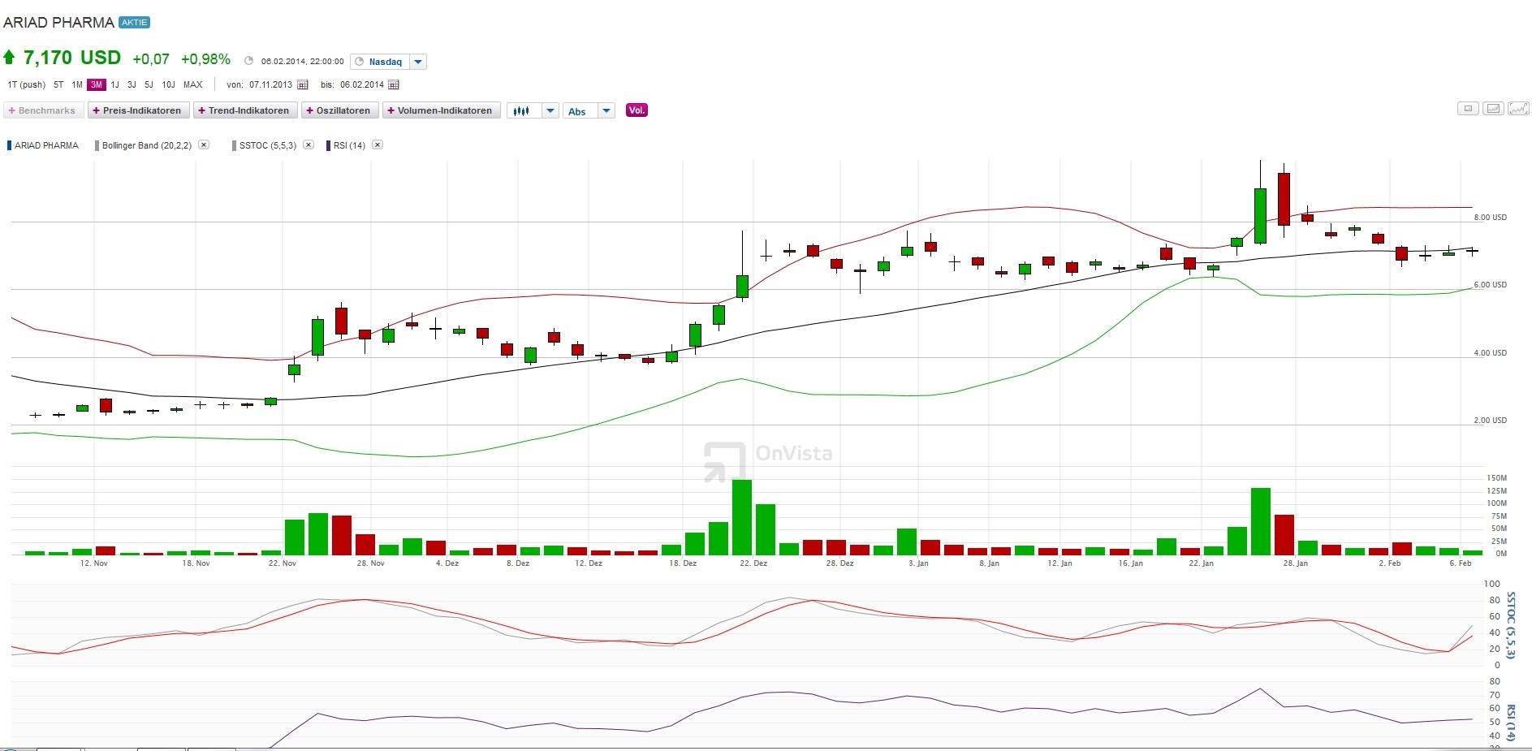Screen dimensions: 1532x751
Task: Open the Benchmarks menu
Action: pyautogui.click(x=43, y=110)
